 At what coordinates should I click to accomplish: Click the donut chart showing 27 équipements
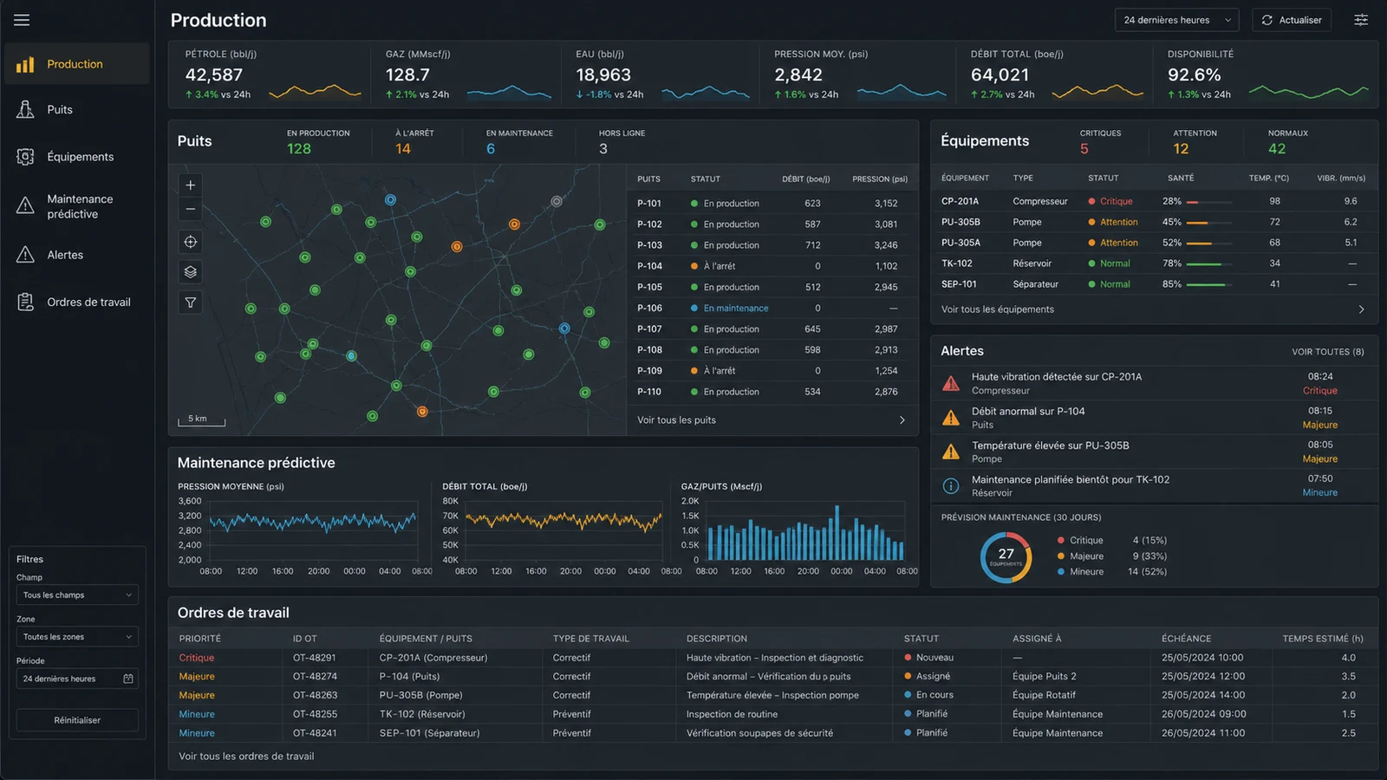pos(1006,557)
